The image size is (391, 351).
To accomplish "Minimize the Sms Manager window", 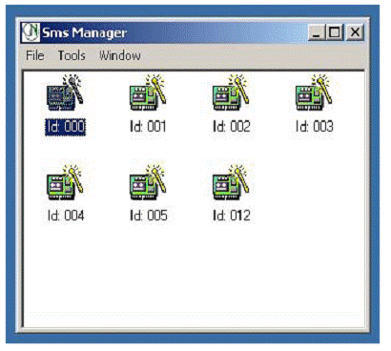I will point(317,32).
